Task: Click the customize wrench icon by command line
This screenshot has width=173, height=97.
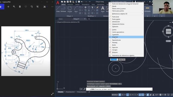Action: tap(85, 89)
